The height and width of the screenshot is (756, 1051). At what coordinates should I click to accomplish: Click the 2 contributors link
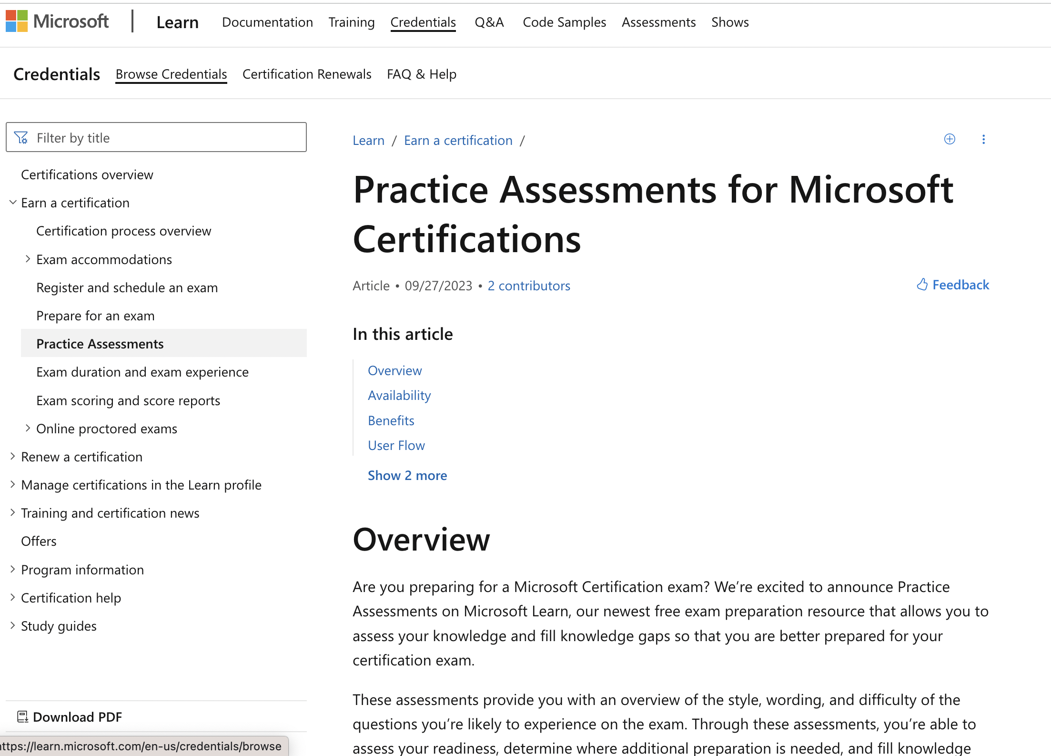click(x=529, y=286)
